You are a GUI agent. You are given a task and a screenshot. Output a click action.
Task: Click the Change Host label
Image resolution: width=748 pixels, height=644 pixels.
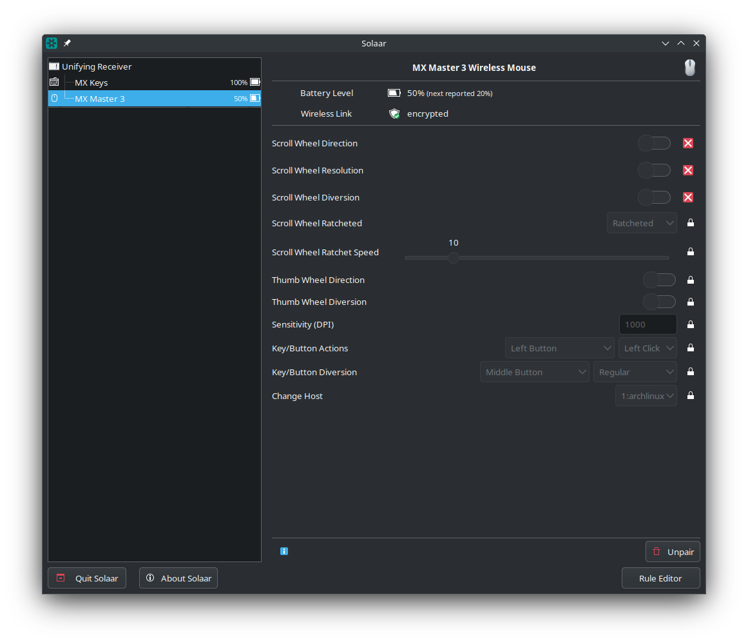pos(297,396)
